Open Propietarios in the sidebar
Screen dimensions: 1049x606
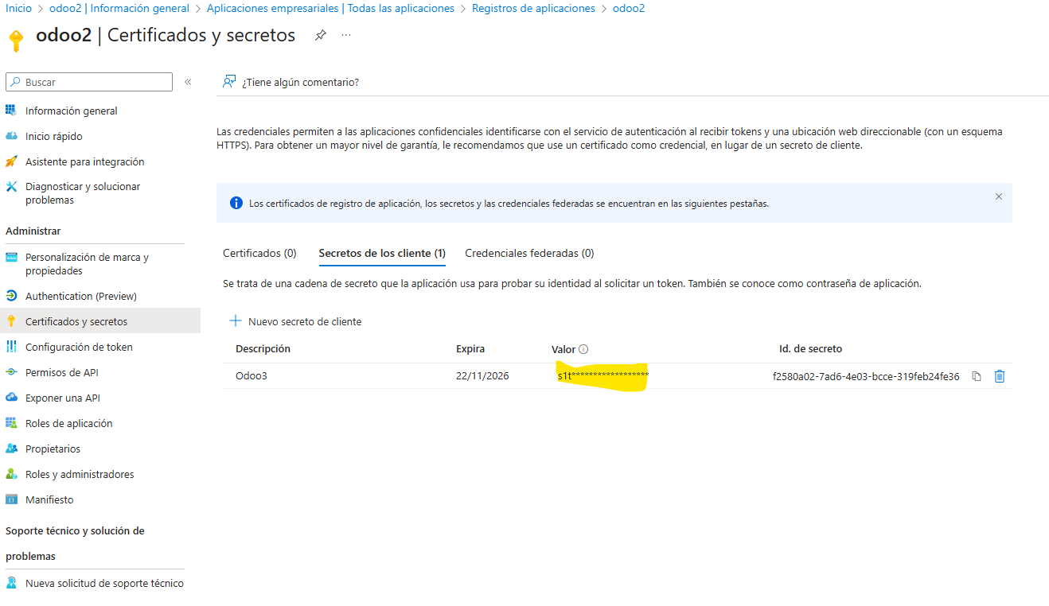coord(54,449)
